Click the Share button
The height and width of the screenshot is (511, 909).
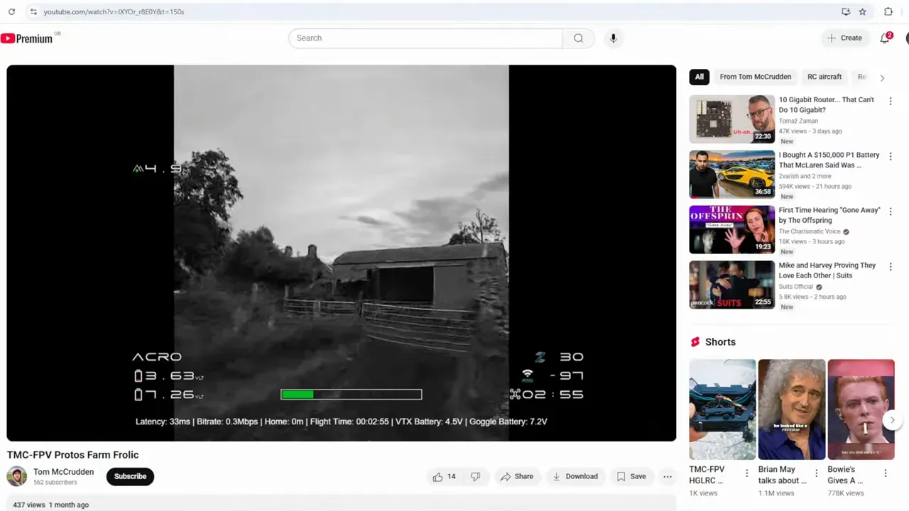pos(516,476)
